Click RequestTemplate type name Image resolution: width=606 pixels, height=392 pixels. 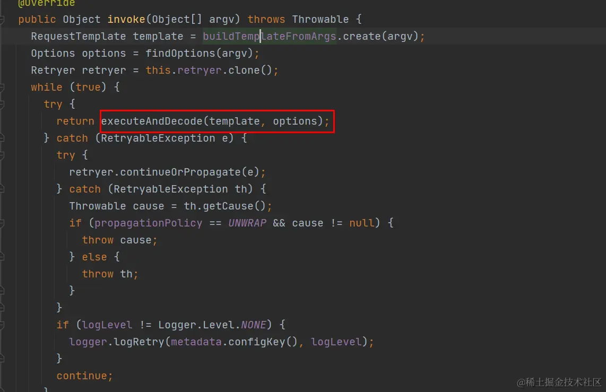79,36
